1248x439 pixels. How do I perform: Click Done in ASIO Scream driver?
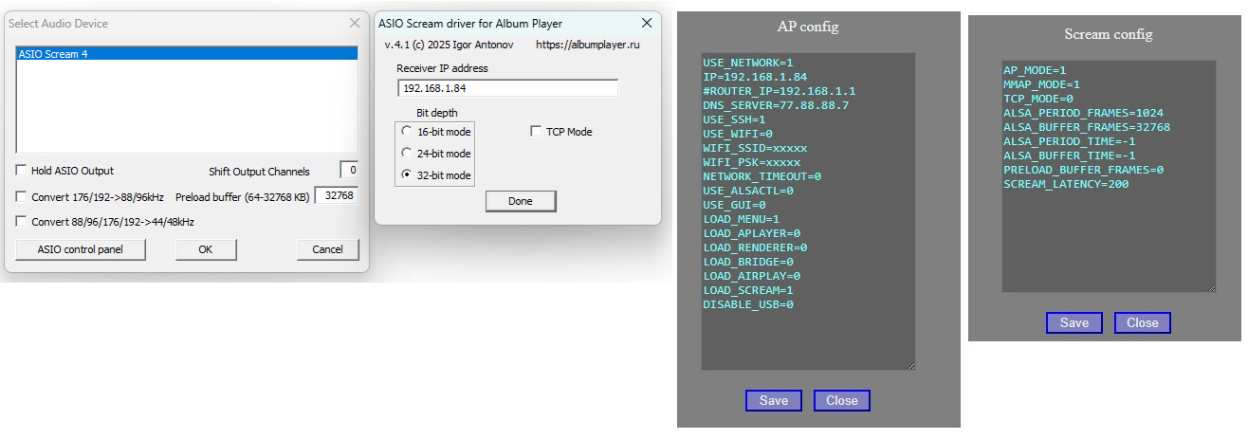coord(520,201)
